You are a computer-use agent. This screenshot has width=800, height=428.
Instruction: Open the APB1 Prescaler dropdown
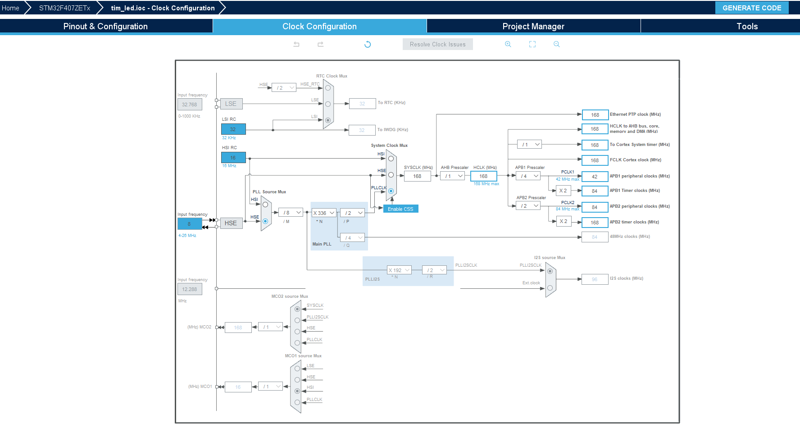(x=528, y=176)
